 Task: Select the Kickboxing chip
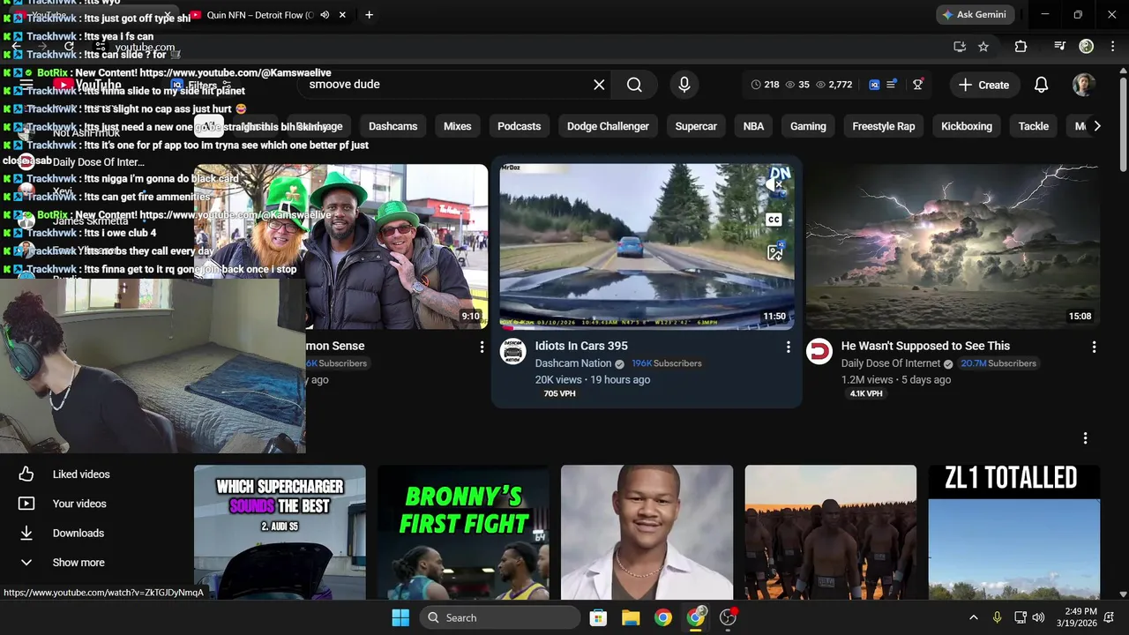(967, 126)
